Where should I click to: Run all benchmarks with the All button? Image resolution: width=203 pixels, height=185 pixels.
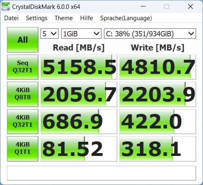pyautogui.click(x=23, y=40)
